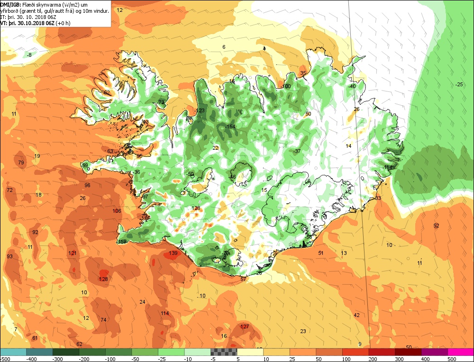This screenshot has height=362, width=474.
Task: Click the '119' value on the Reykjanes peninsula
Action: 122,242
